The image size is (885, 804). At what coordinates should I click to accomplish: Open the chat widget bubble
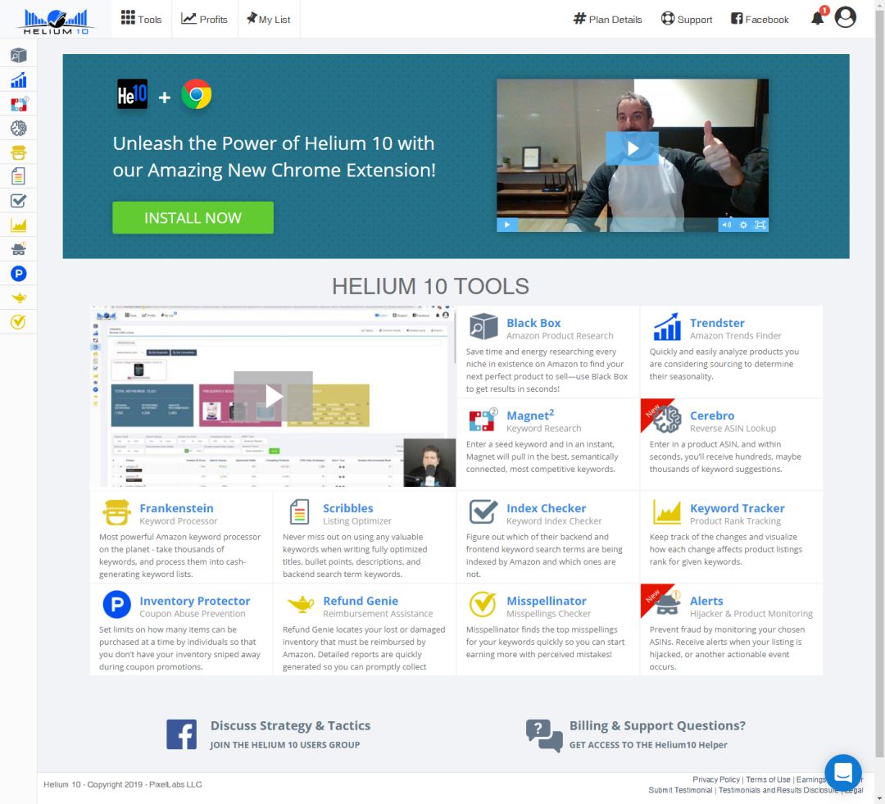(843, 772)
